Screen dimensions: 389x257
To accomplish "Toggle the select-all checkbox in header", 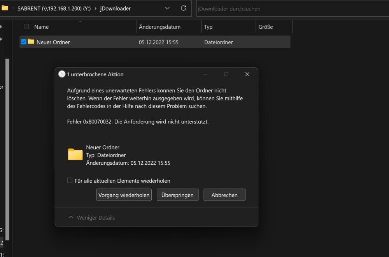I will click(x=26, y=26).
